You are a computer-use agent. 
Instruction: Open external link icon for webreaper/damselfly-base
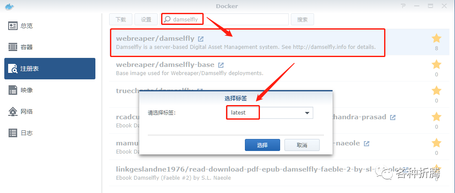tap(221, 65)
